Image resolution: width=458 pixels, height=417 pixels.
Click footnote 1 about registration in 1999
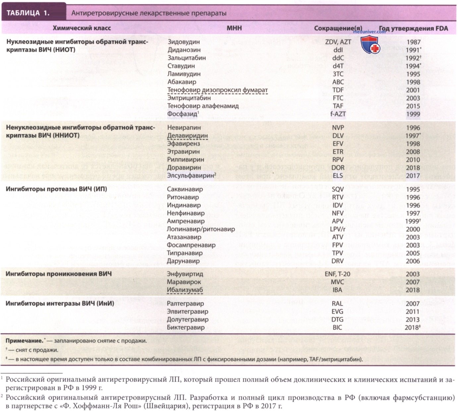[x=228, y=384]
